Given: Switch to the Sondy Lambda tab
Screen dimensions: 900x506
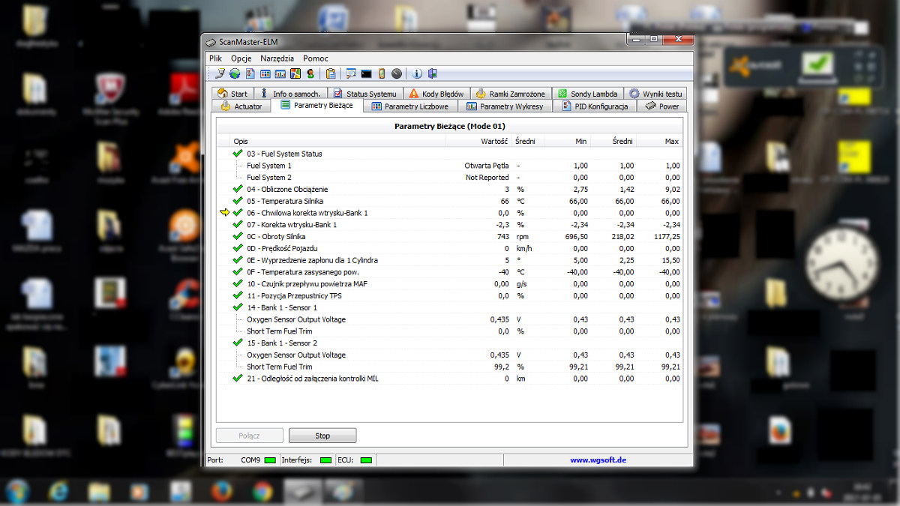Looking at the screenshot, I should [x=588, y=94].
